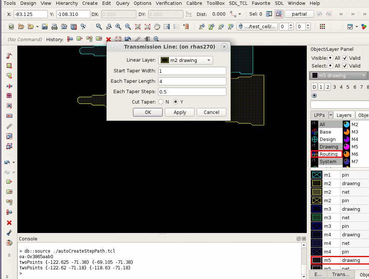Toggle level 2 button in Layer Panel
Image resolution: width=369 pixels, height=279 pixels.
tap(328, 87)
